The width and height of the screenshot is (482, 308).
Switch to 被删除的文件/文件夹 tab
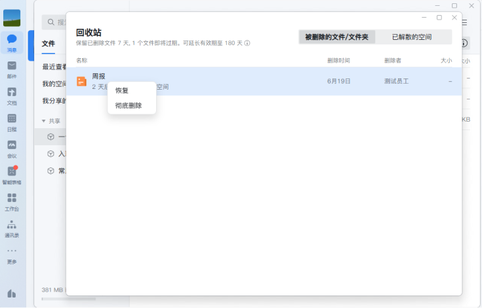pos(336,37)
